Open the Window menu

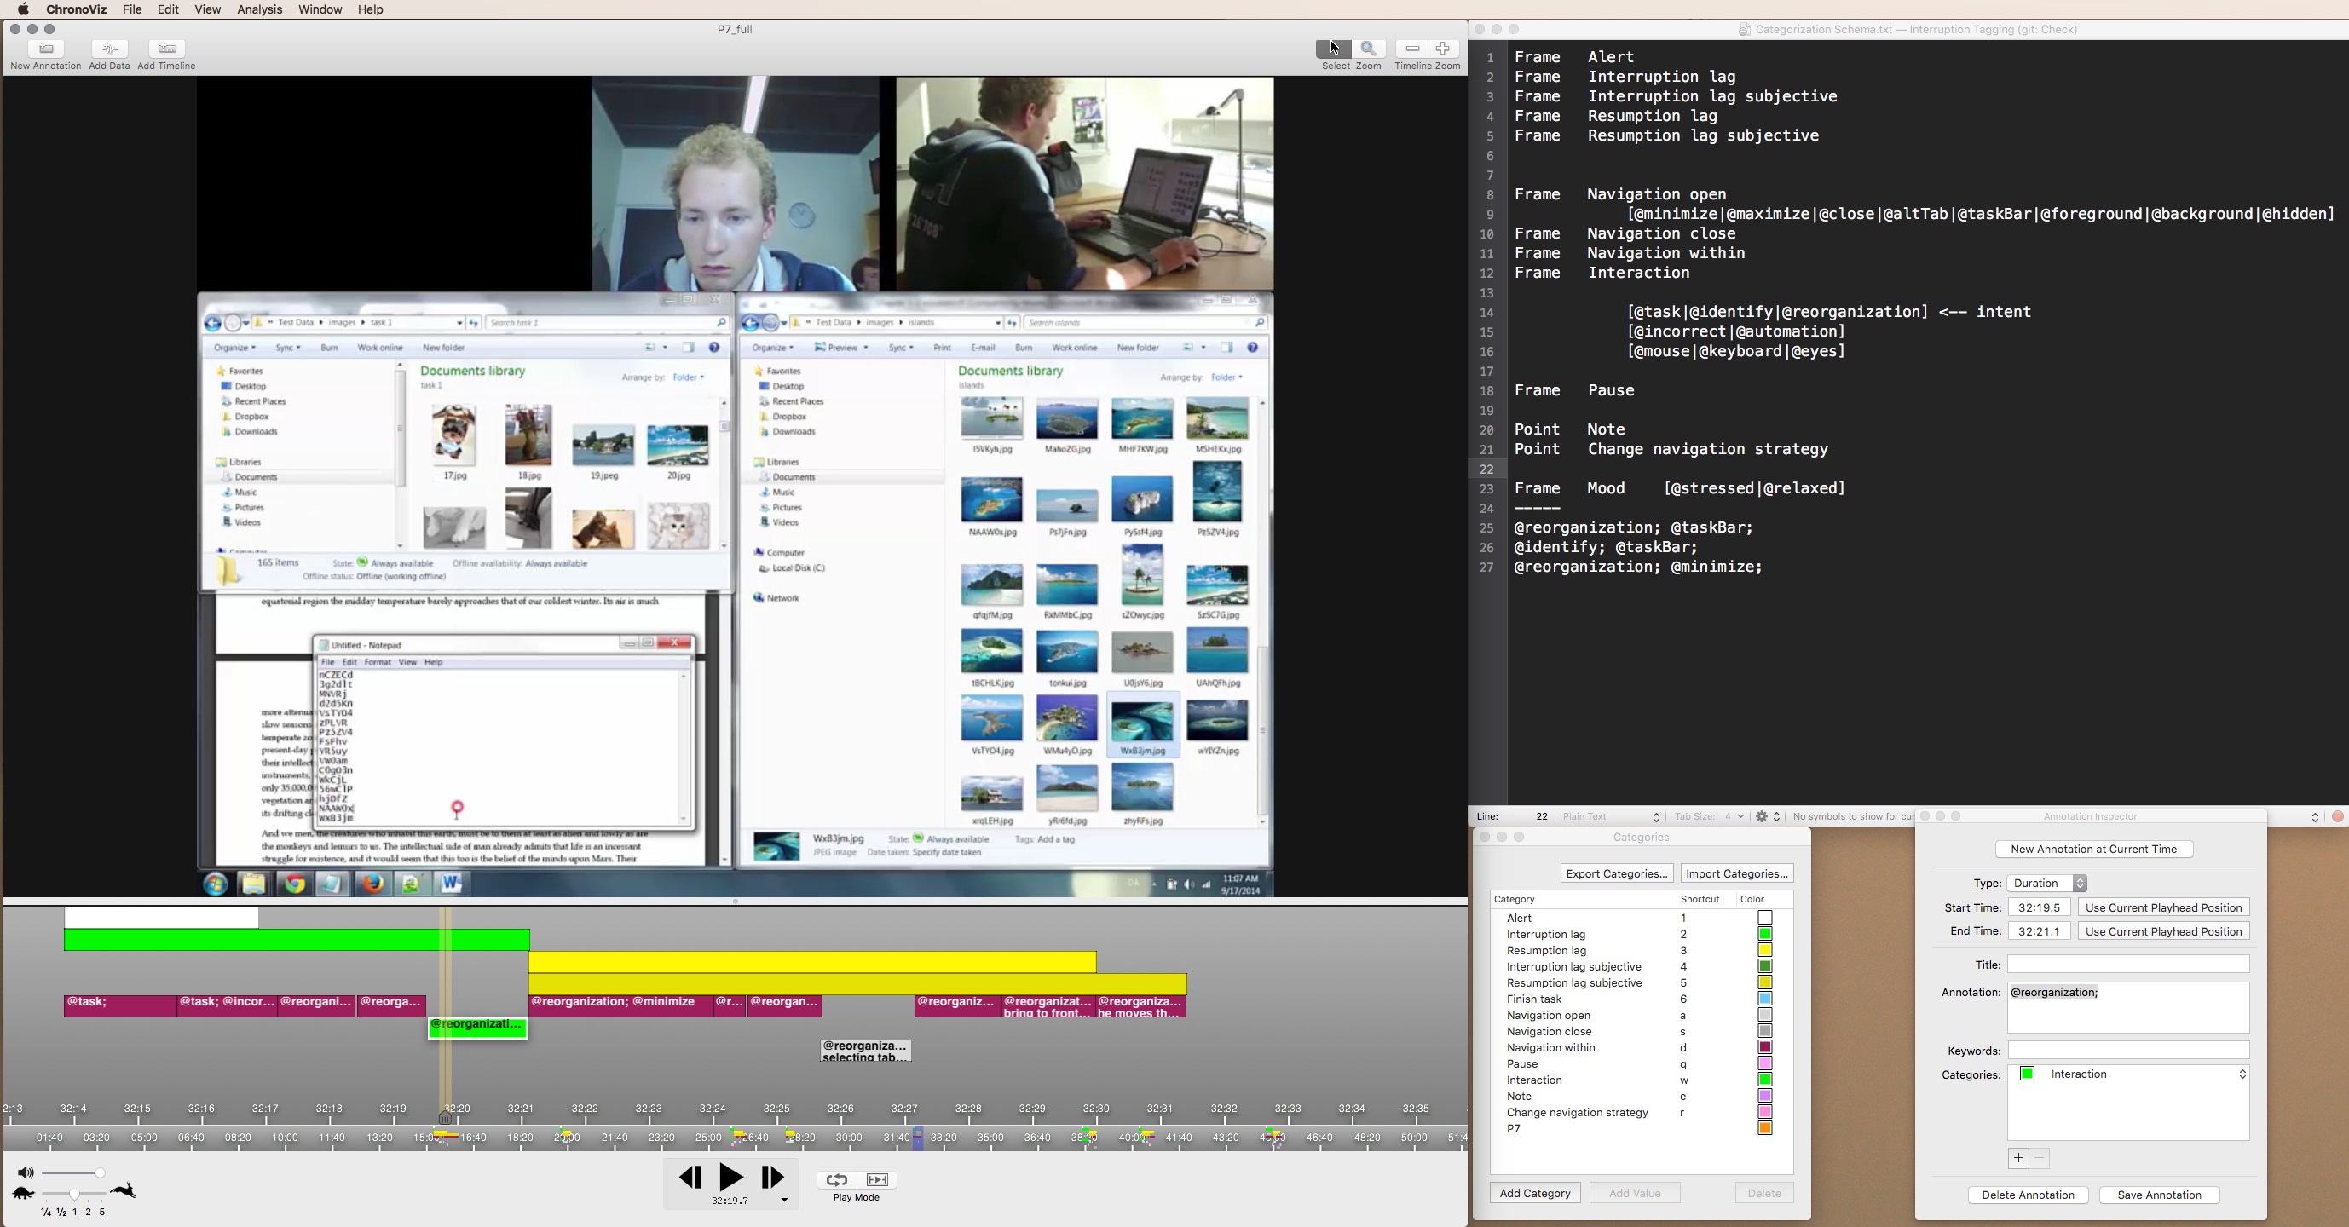pos(320,9)
